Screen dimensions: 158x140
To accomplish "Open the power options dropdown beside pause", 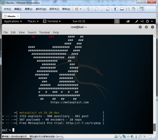I will [x=81, y=9].
